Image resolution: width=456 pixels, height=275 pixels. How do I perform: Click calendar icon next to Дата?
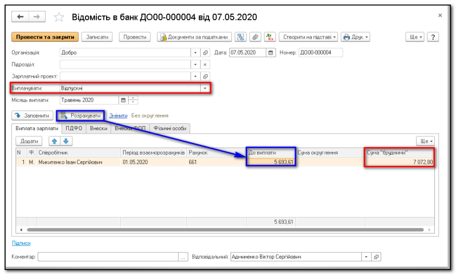[x=271, y=53]
